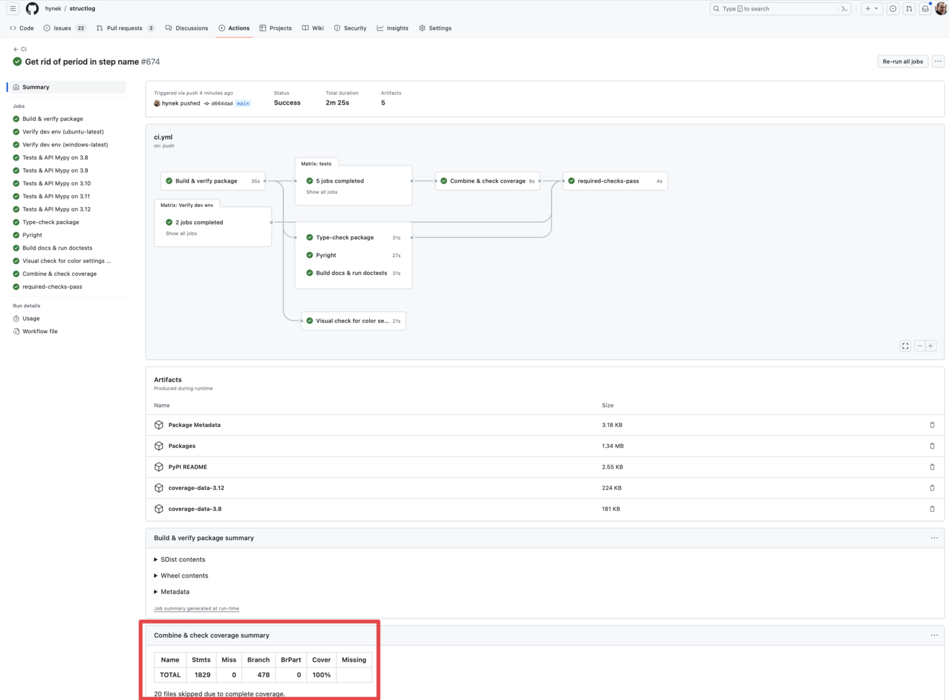This screenshot has width=949, height=700.
Task: Download Packages artifact
Action: coord(181,446)
